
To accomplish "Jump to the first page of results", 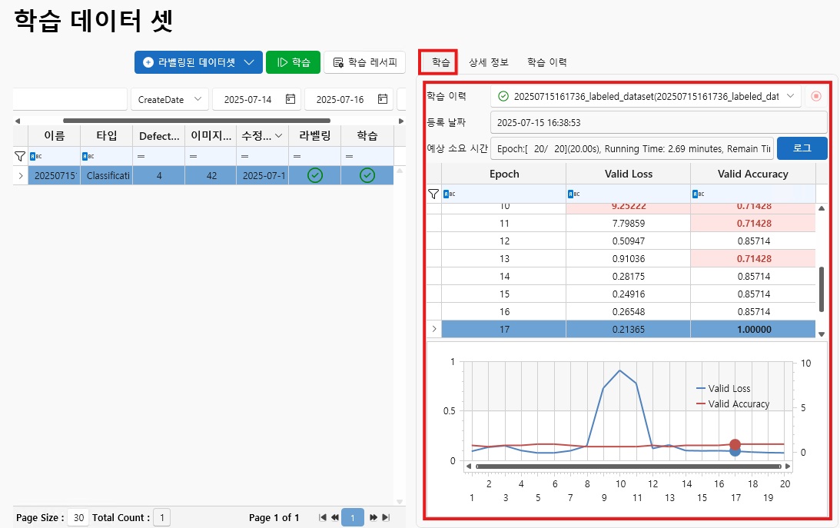I will point(323,517).
